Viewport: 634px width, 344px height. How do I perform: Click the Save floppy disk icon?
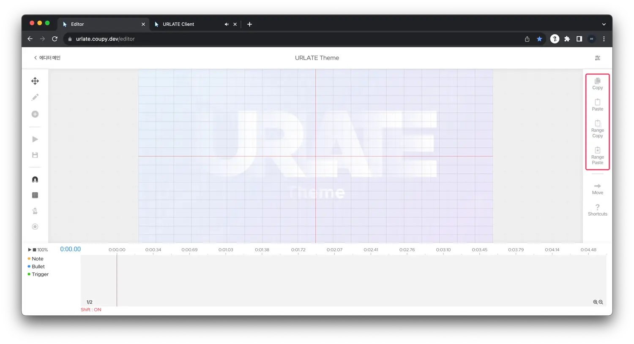tap(35, 155)
